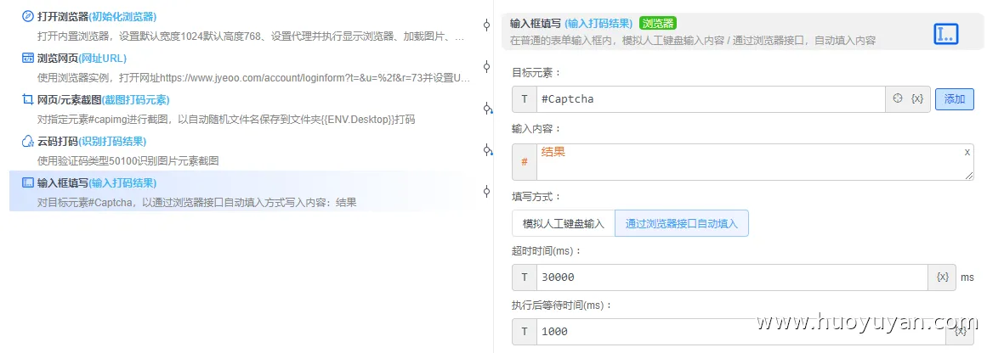Click the 执行后等待时间 field showing 1000
Screen dimensions: 987x353
[x=741, y=332]
